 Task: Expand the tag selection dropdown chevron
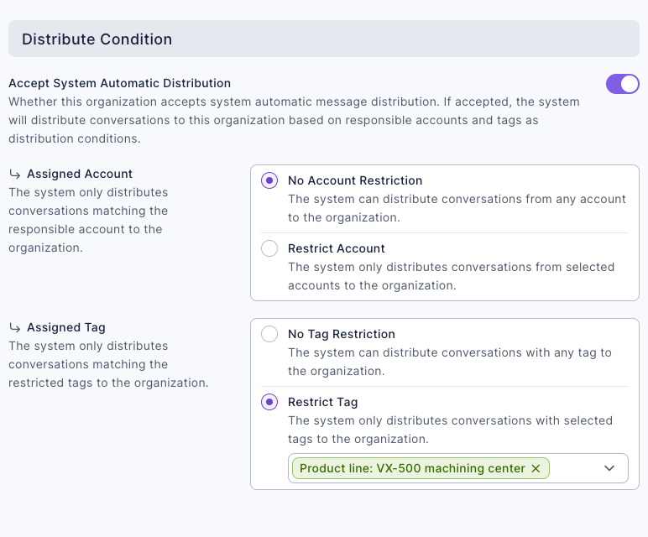(x=609, y=468)
